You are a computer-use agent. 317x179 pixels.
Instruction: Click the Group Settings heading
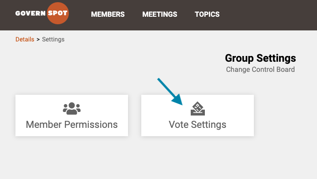click(260, 58)
